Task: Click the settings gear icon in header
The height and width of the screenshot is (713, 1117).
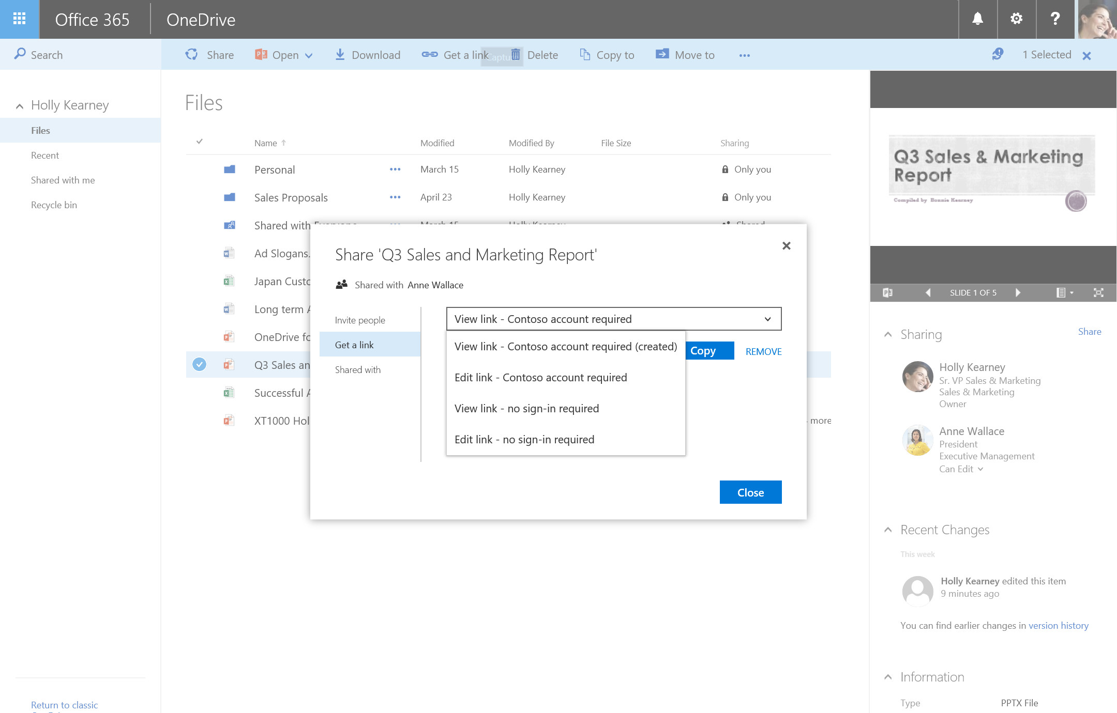Action: (x=1016, y=19)
